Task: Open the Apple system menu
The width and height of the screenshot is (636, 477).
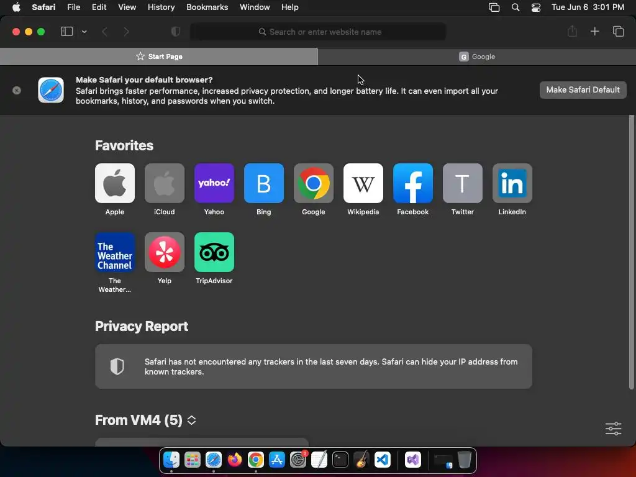Action: pos(16,7)
